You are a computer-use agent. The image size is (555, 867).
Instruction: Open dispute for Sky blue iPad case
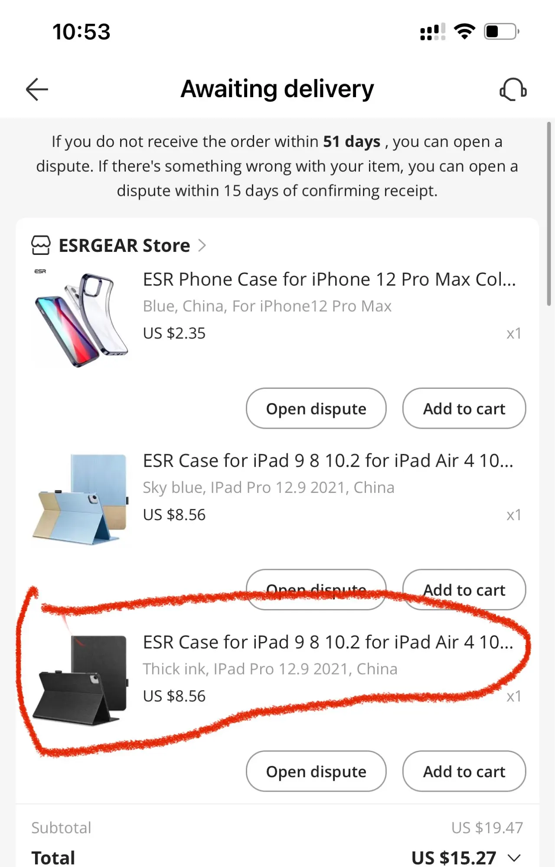[316, 590]
